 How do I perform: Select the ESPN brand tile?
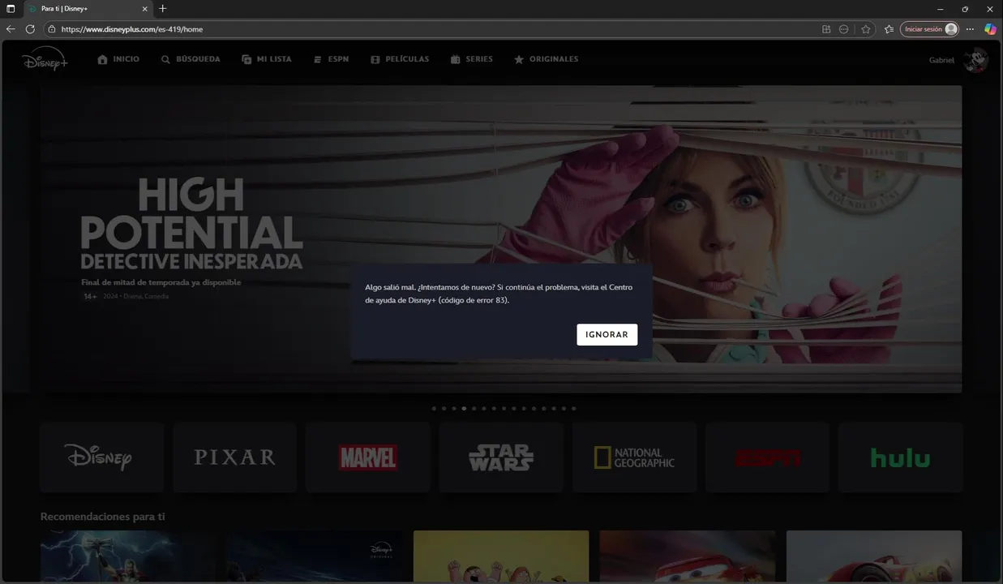point(767,457)
